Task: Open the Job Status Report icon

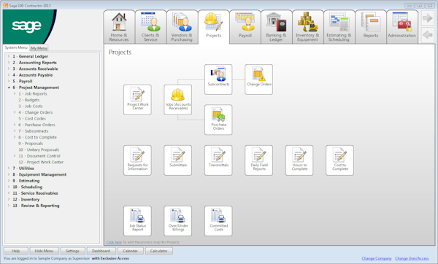Action: click(x=137, y=221)
